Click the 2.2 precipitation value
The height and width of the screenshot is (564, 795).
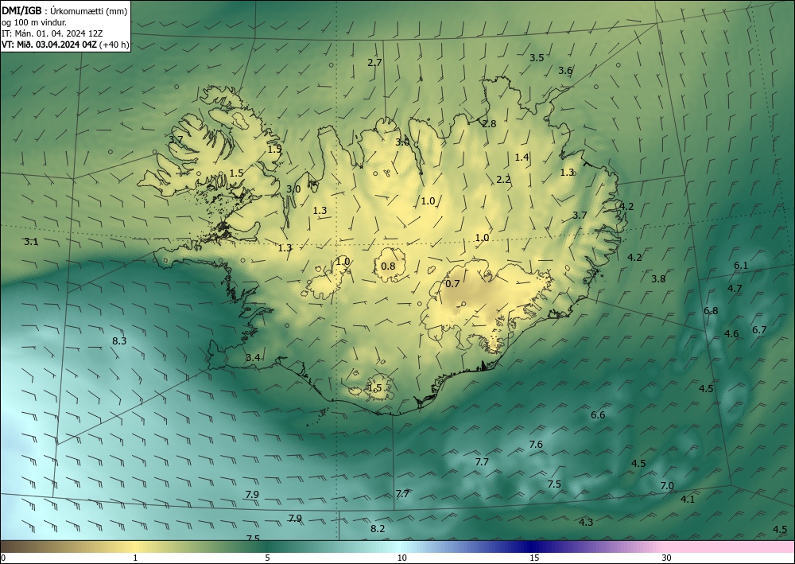[503, 180]
